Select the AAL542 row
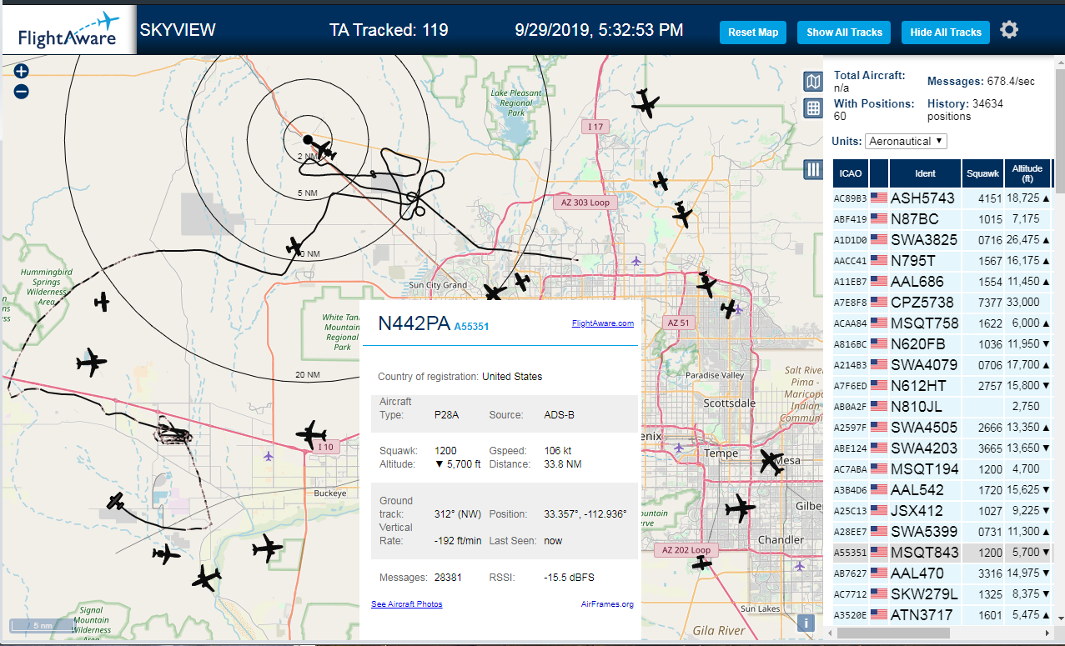 (x=942, y=490)
